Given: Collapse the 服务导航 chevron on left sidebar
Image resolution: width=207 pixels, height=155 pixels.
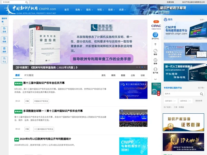Looking at the screenshot, I should pyautogui.click(x=3, y=24).
